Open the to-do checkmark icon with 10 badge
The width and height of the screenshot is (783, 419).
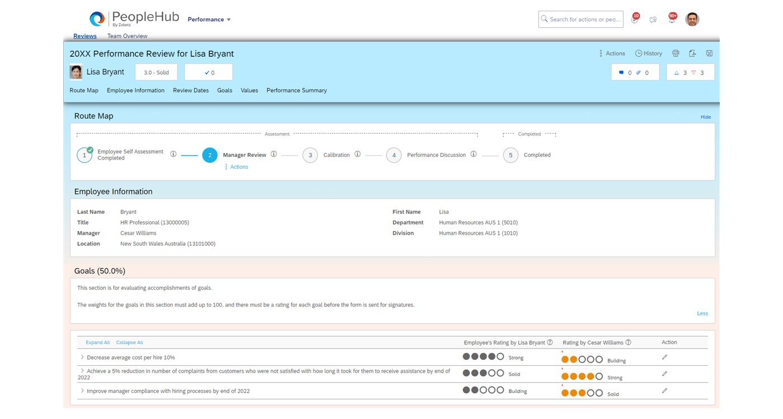[x=634, y=20]
